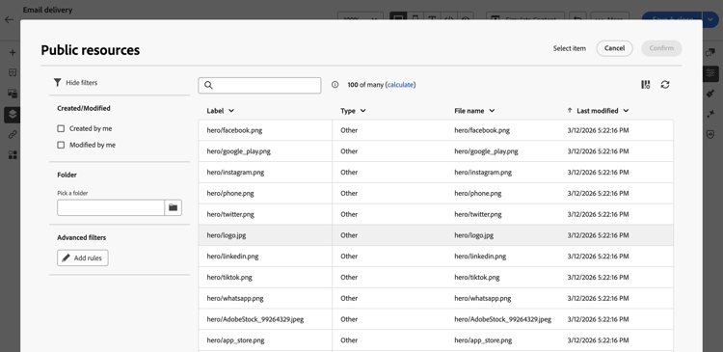Image resolution: width=723 pixels, height=352 pixels.
Task: Click the date in hero/twitter.png row
Action: 598,214
